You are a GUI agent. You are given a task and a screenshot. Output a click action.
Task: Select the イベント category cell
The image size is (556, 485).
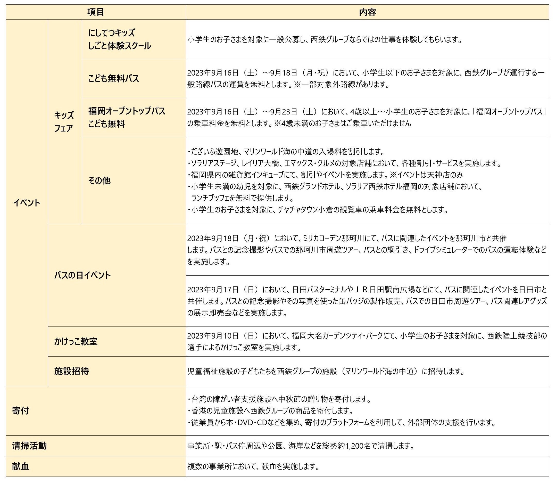pos(27,203)
